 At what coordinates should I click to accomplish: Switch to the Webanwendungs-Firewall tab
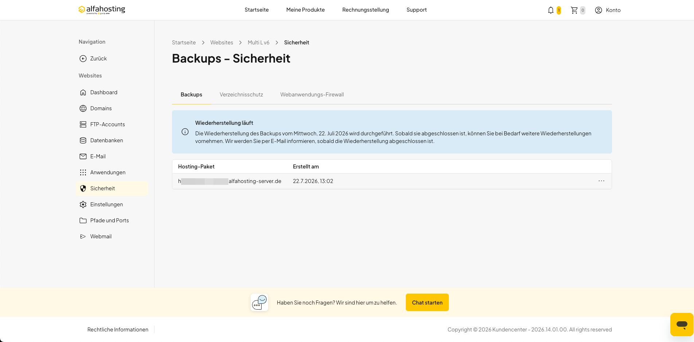pyautogui.click(x=312, y=95)
